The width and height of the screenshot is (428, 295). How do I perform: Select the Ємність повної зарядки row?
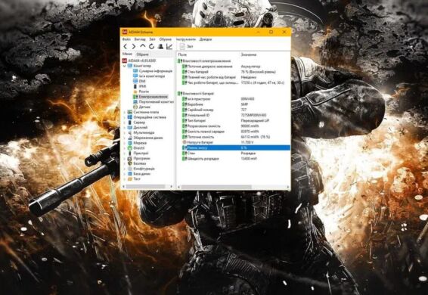(234, 132)
